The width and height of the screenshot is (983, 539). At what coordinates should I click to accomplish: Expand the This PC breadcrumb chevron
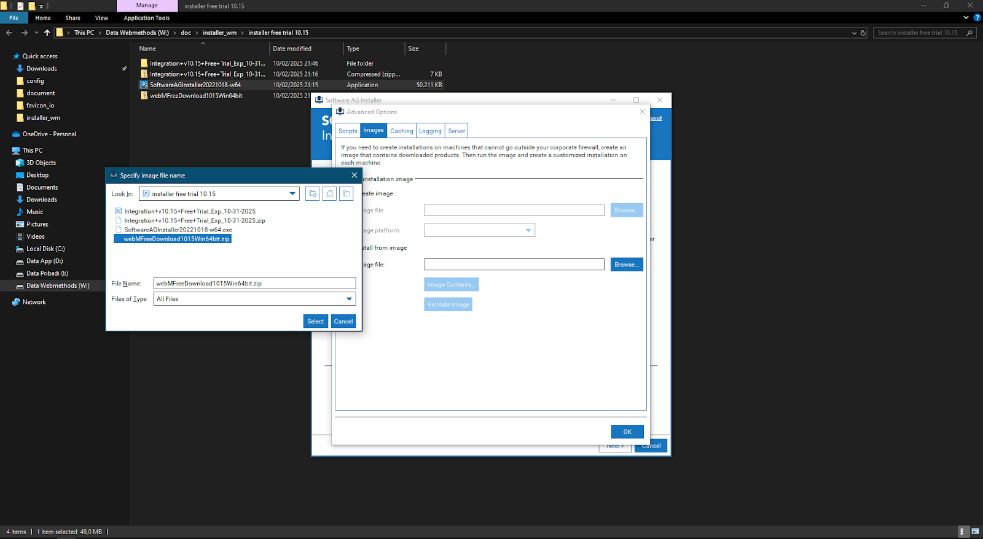pyautogui.click(x=100, y=33)
